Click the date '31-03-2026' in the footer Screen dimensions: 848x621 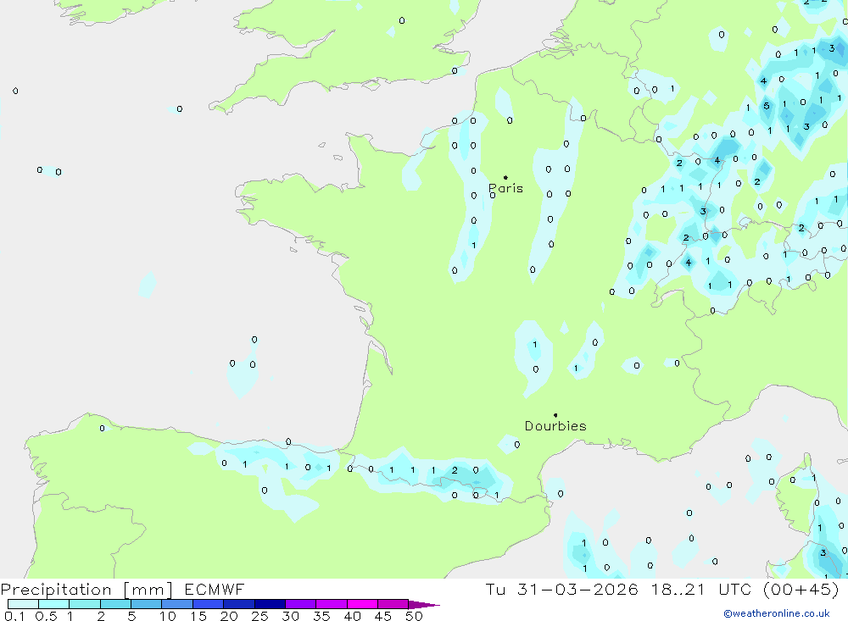[x=577, y=589]
